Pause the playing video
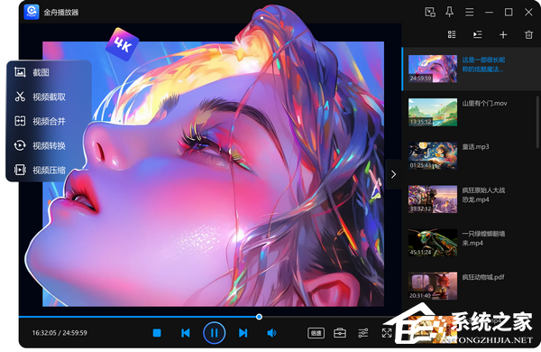 (x=215, y=333)
